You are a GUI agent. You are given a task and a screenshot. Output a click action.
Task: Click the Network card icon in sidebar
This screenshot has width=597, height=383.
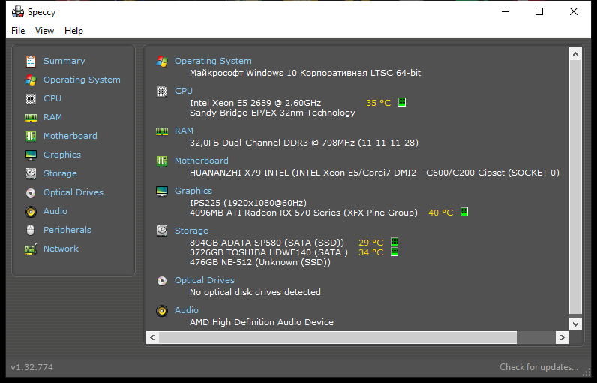tap(31, 249)
